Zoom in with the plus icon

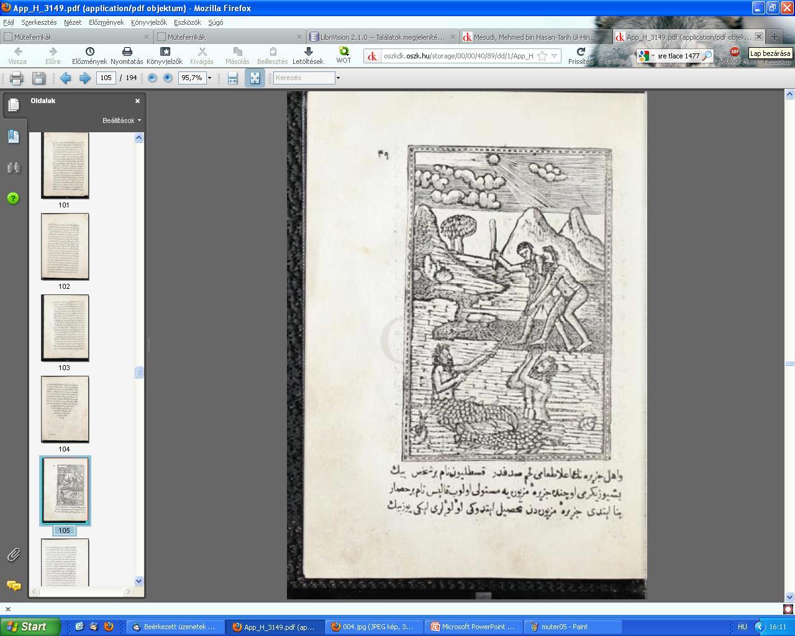pos(168,78)
